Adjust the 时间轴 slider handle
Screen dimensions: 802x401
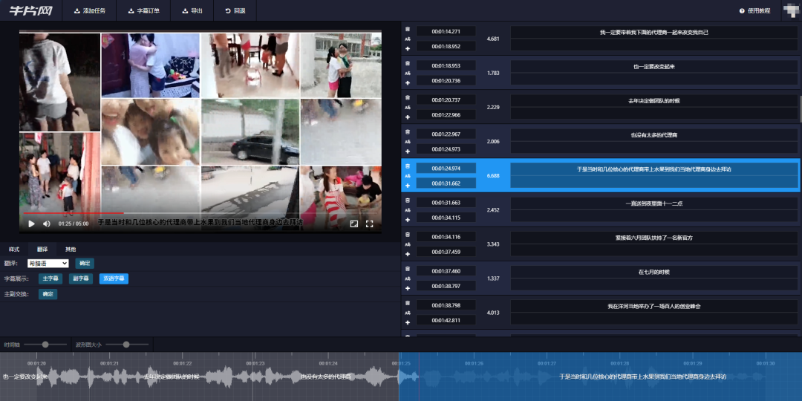click(45, 345)
